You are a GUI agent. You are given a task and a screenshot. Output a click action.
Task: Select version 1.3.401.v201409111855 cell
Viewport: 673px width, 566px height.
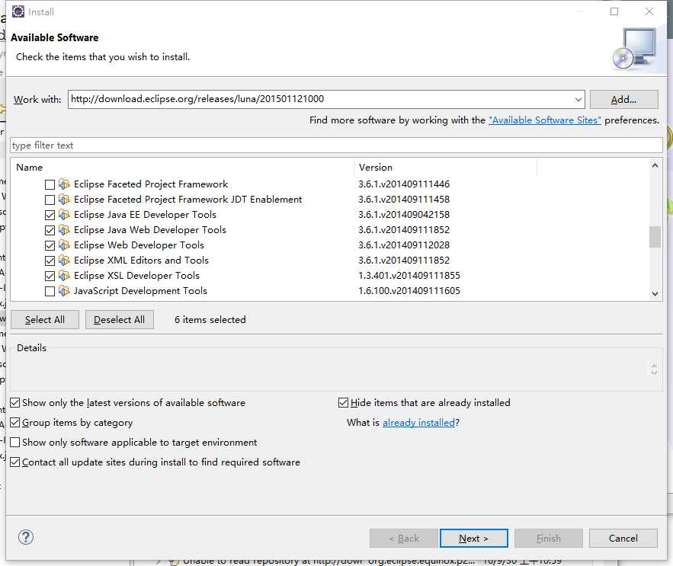click(x=409, y=276)
